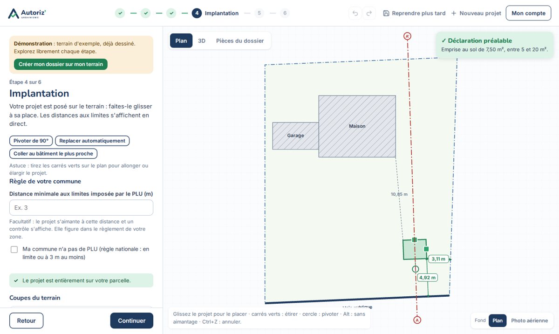Click the project's circular rotation handle

click(416, 269)
